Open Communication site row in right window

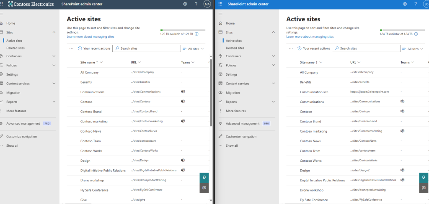click(x=314, y=92)
